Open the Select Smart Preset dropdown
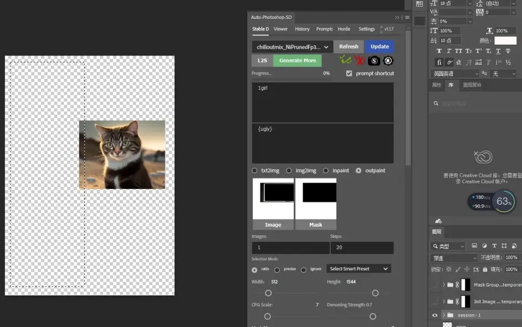 359,269
